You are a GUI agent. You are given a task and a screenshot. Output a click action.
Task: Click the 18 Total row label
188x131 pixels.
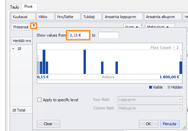tap(19, 110)
